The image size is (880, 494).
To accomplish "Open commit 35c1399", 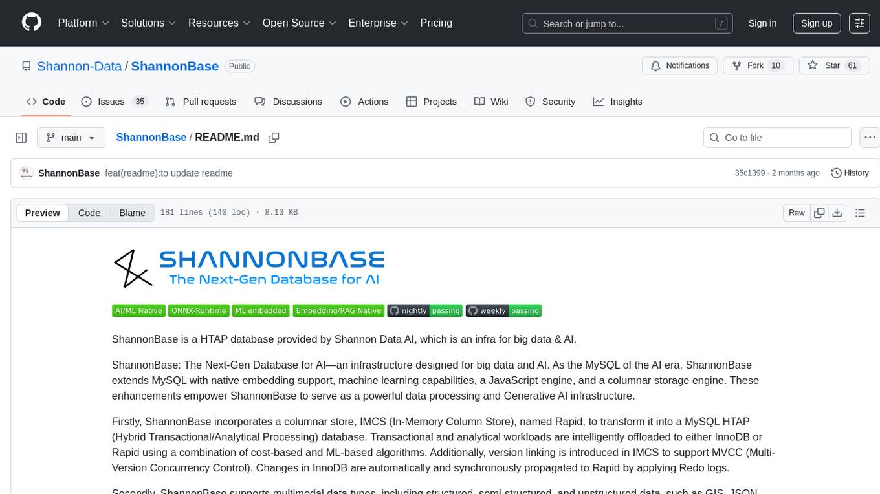I will [750, 173].
